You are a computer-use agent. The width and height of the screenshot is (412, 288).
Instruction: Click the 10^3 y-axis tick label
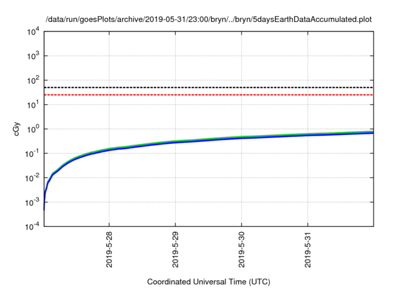33,56
